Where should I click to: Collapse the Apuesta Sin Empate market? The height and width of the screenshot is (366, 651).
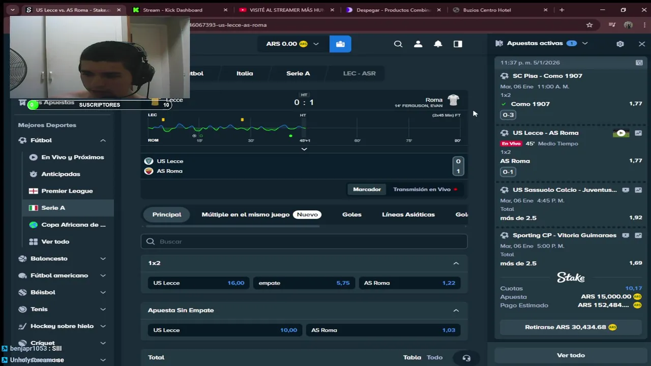click(x=456, y=310)
